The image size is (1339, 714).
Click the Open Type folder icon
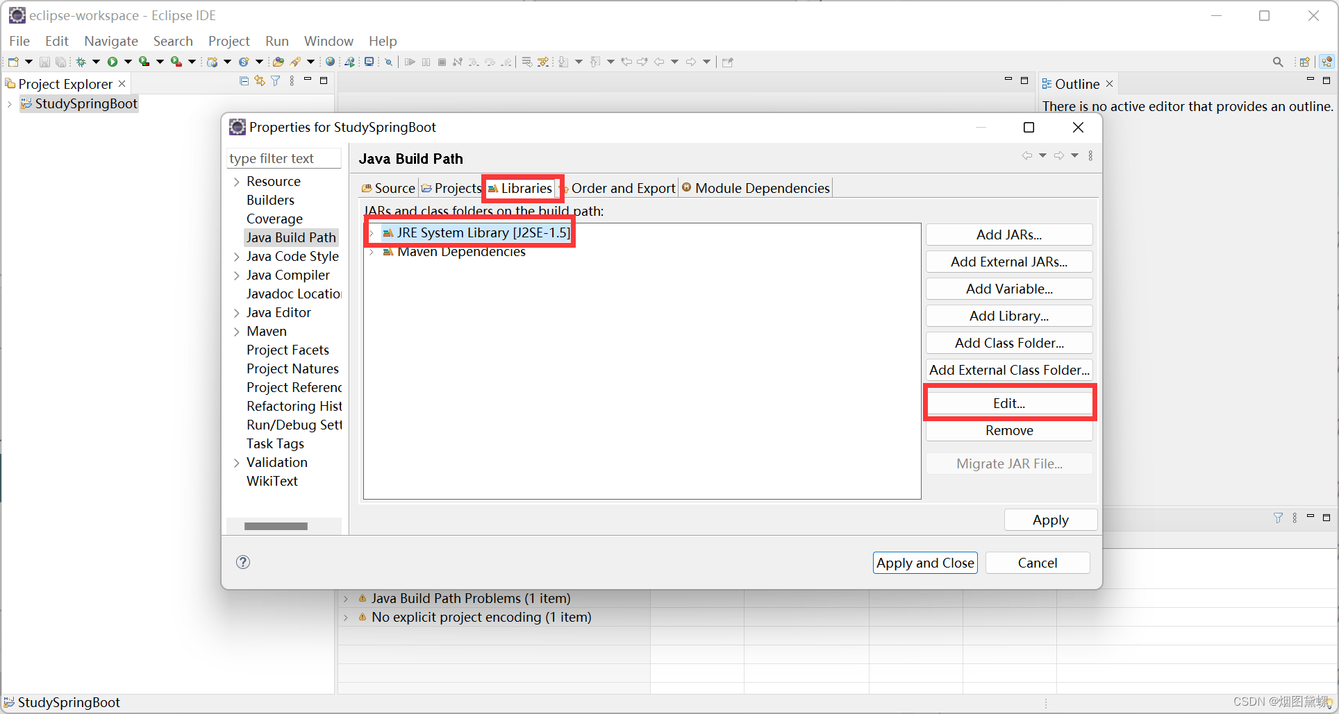tap(278, 62)
